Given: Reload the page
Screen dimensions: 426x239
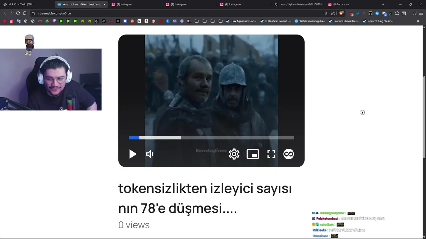Looking at the screenshot, I should pyautogui.click(x=18, y=13).
